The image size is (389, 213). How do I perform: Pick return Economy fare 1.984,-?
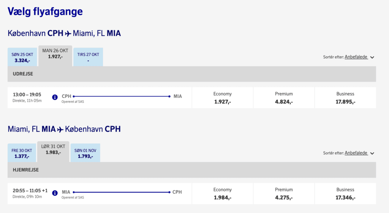(x=223, y=194)
